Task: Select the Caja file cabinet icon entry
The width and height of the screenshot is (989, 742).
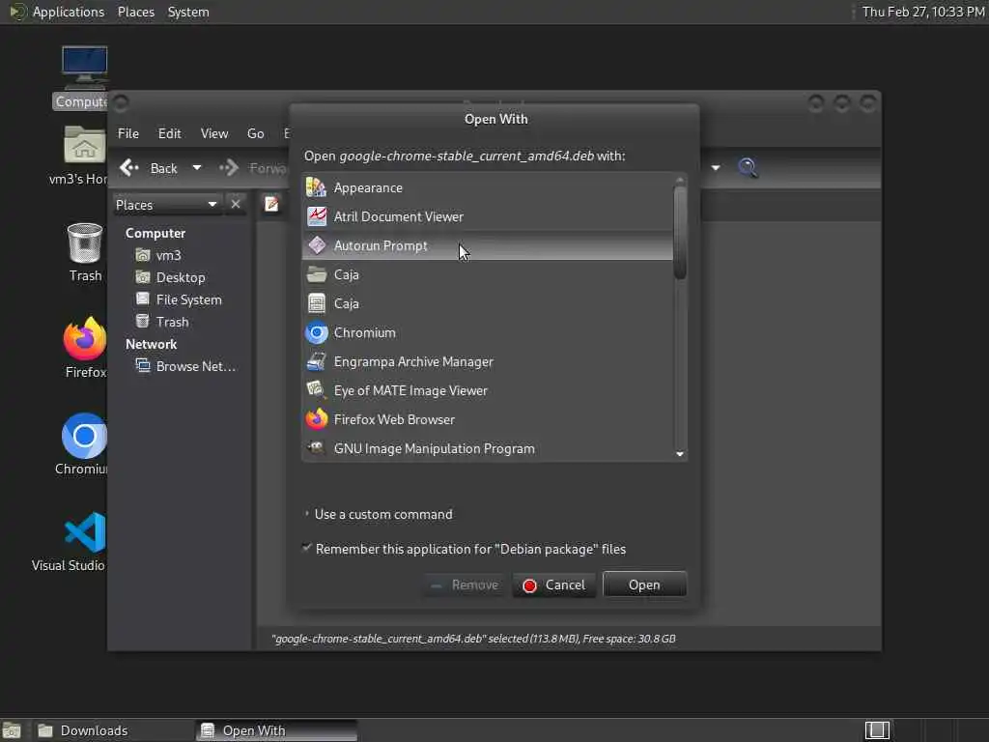Action: tap(316, 303)
